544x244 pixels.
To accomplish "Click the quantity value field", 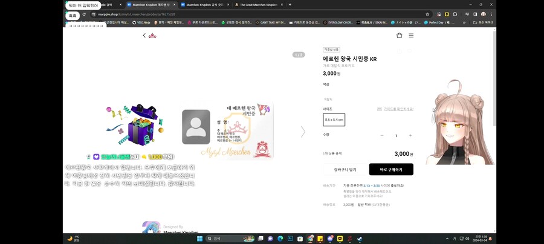I will (x=396, y=136).
